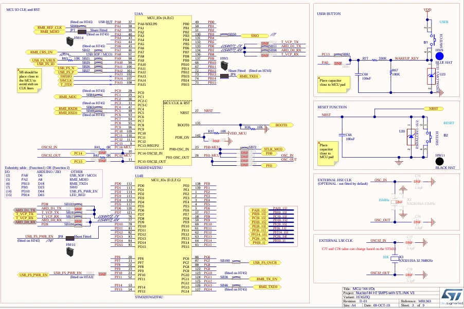
Task: Click the yellow T_JTDI port
Action: 66,85
